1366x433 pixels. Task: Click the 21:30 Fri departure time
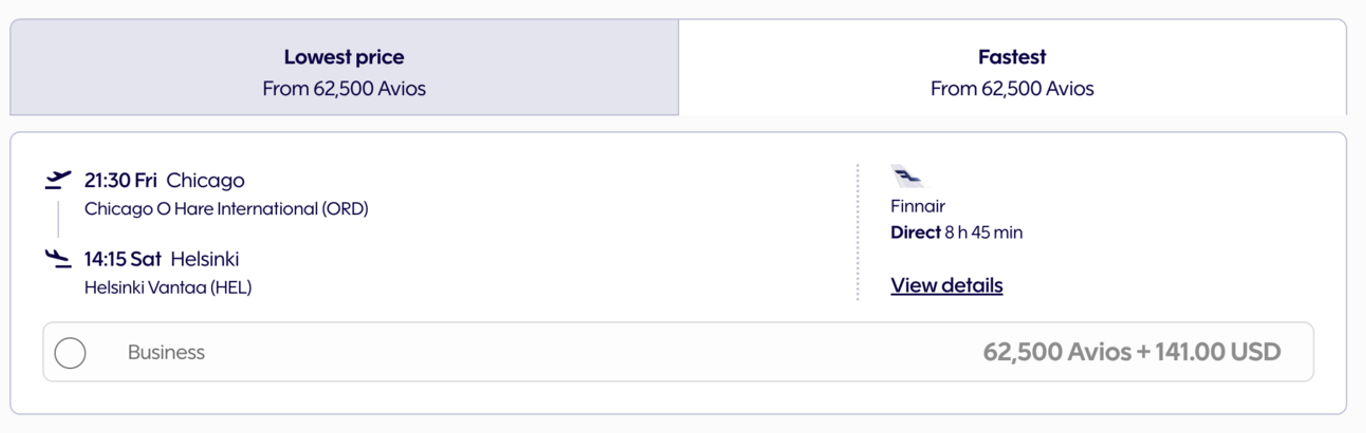tap(120, 180)
